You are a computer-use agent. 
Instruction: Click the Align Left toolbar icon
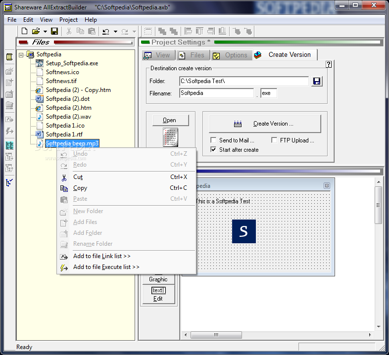188,31
